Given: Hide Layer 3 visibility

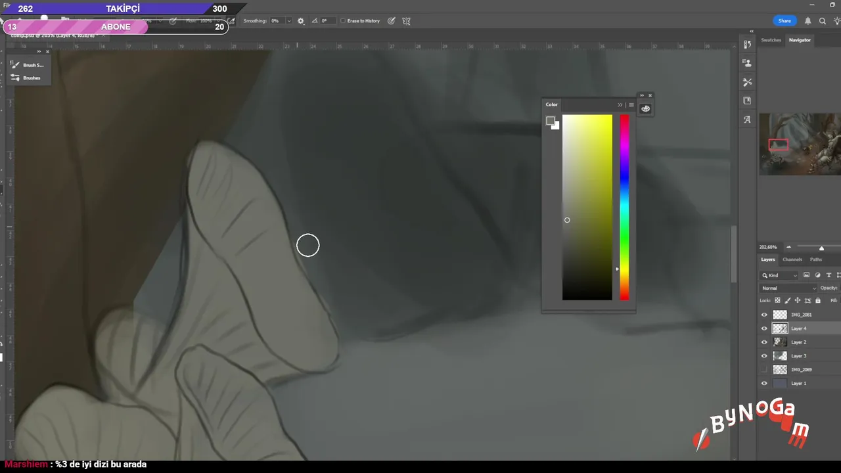Looking at the screenshot, I should point(764,356).
